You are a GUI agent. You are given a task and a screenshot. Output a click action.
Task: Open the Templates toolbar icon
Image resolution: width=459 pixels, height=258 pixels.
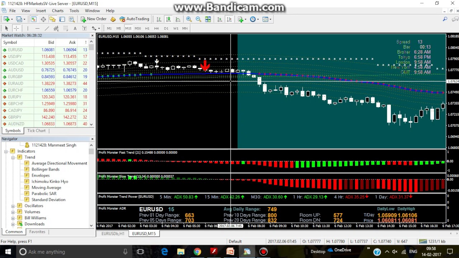pyautogui.click(x=265, y=19)
